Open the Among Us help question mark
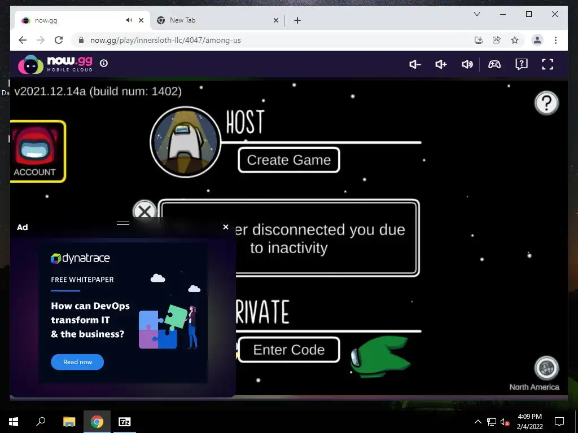The height and width of the screenshot is (433, 578). tap(546, 103)
